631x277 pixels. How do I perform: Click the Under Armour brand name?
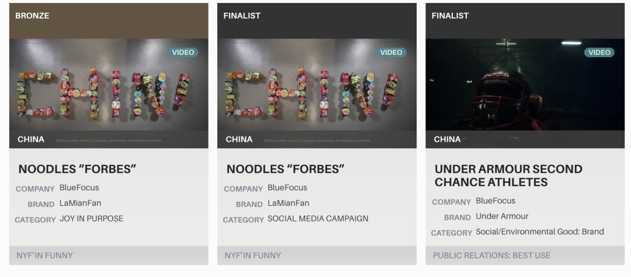click(x=502, y=216)
